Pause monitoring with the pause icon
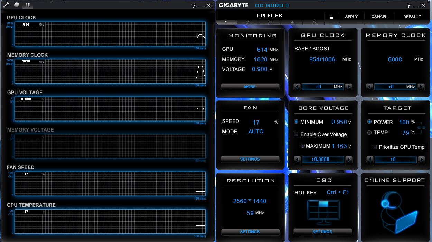Viewport: 432px width, 242px height. [28, 5]
